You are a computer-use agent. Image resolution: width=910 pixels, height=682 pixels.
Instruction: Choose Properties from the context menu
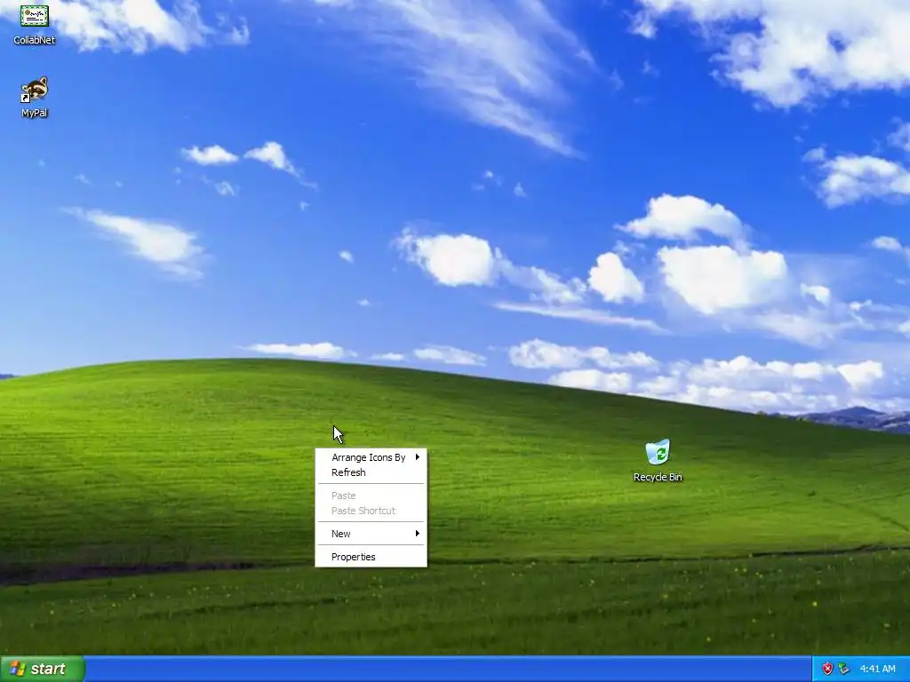371,557
